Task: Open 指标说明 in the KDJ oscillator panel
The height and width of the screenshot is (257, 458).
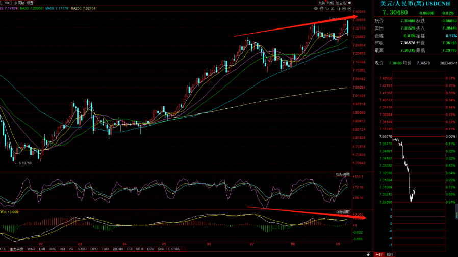Action: pos(343,174)
